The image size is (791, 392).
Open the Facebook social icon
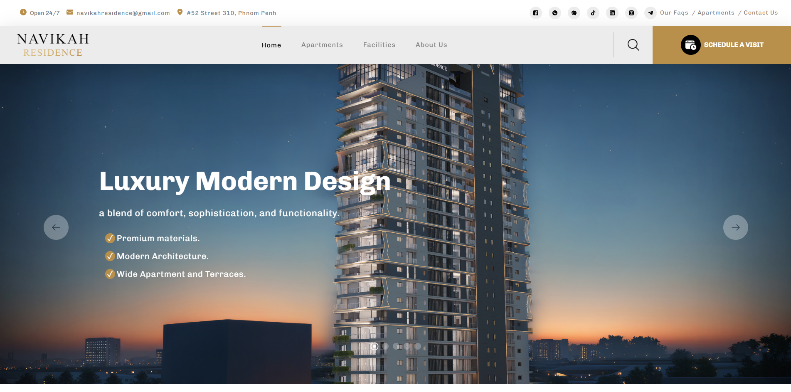536,13
